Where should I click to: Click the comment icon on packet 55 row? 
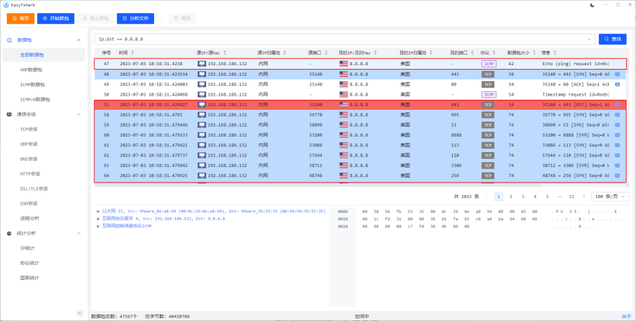[617, 105]
